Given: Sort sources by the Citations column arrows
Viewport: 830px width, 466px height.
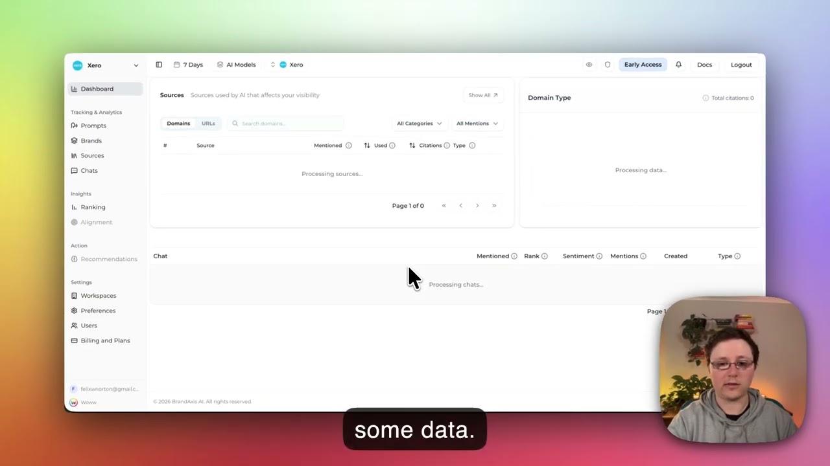Looking at the screenshot, I should pos(412,146).
